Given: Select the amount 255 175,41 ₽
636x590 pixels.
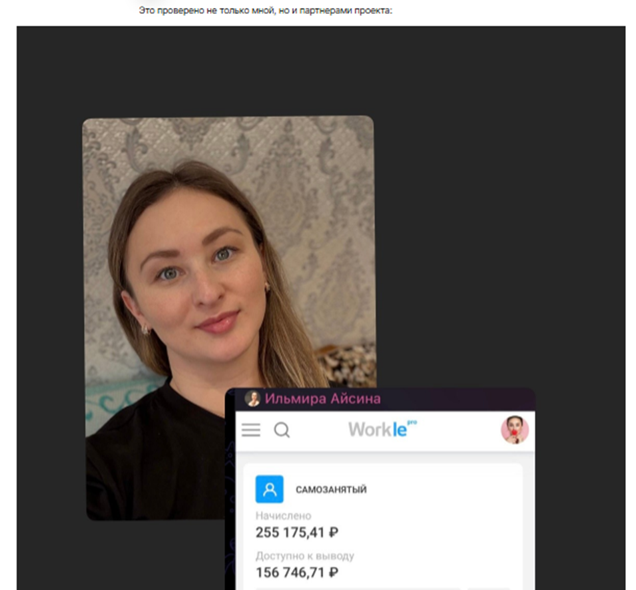Looking at the screenshot, I should point(297,533).
